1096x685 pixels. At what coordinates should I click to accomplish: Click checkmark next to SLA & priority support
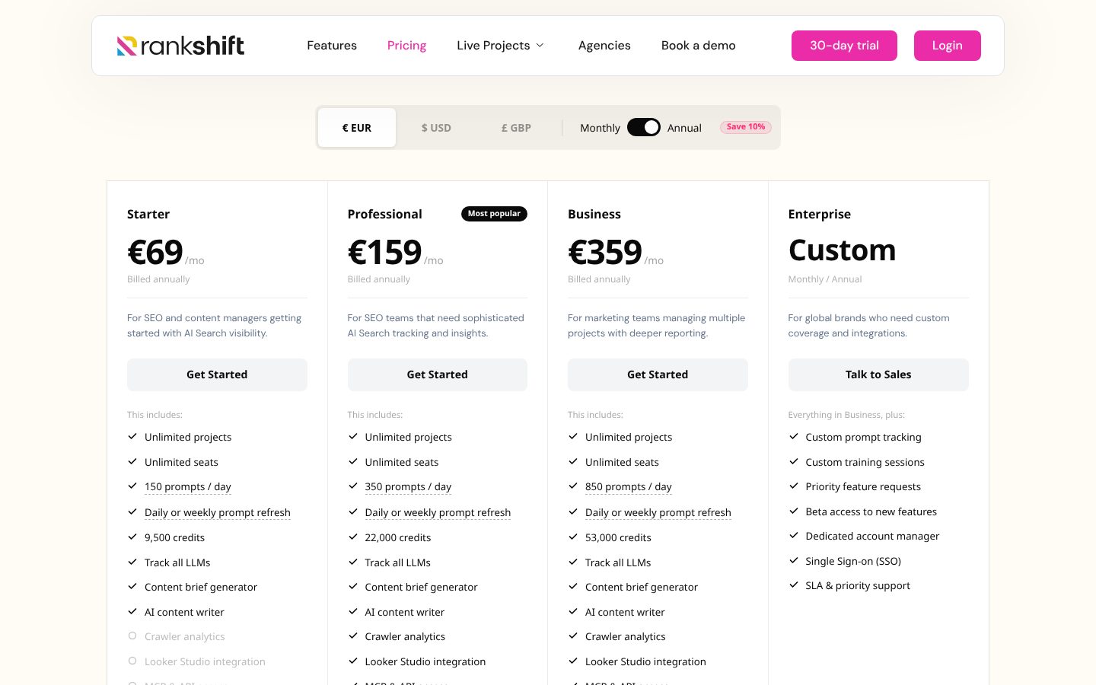click(794, 585)
